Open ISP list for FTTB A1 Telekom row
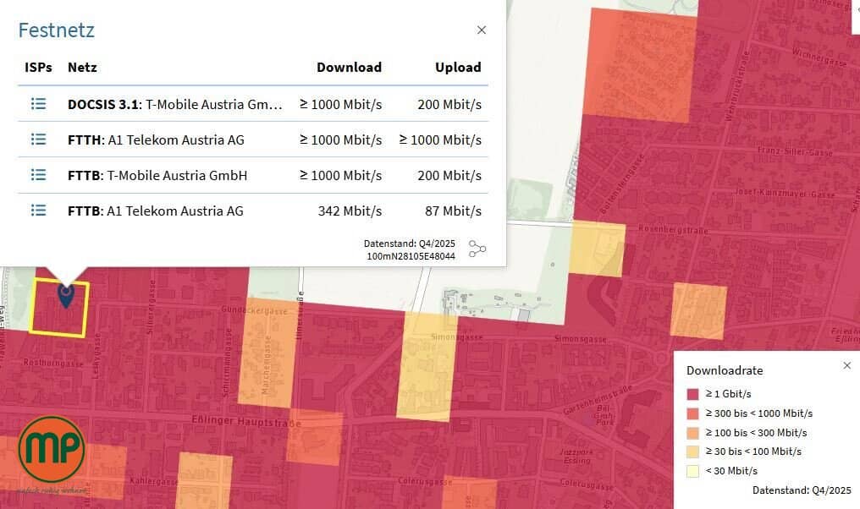Viewport: 860px width, 509px height. click(38, 211)
